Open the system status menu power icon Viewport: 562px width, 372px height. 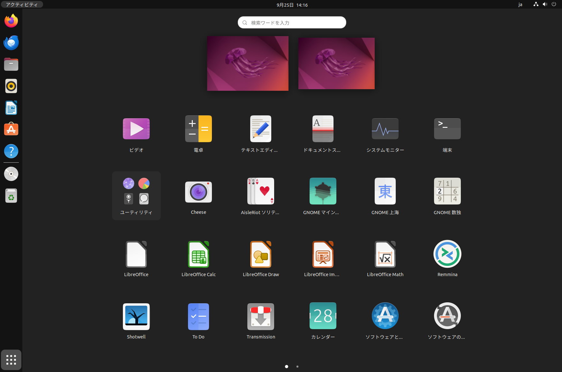click(x=554, y=4)
